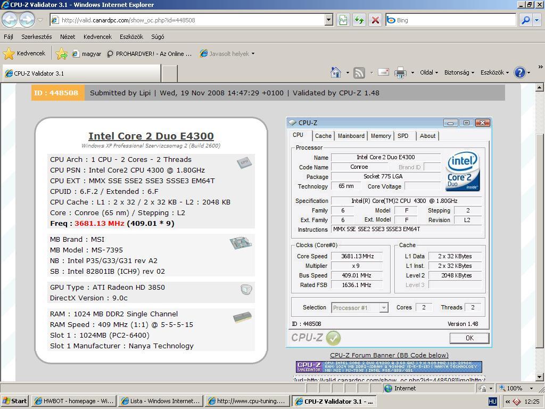Open Eszközök command bar menu
This screenshot has height=409, width=545.
(x=494, y=72)
